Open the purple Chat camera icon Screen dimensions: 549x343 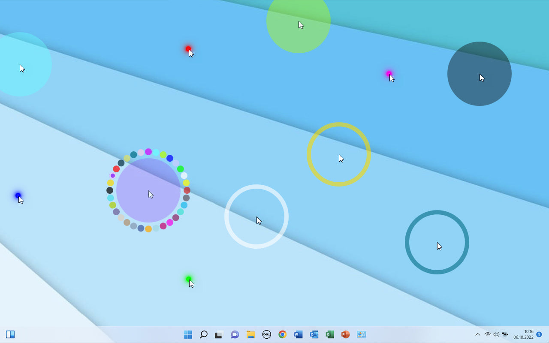coord(235,334)
